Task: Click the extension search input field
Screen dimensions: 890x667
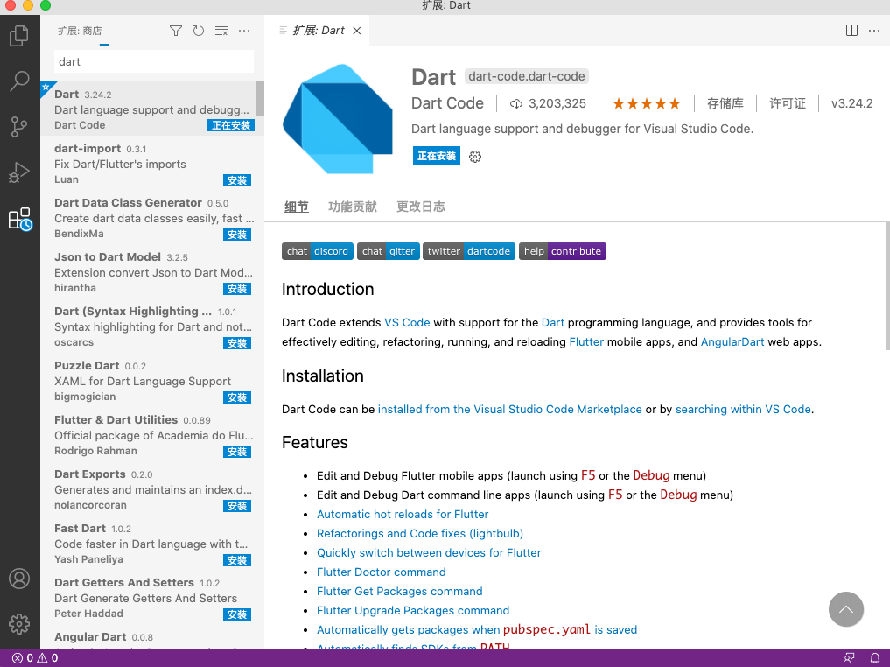Action: click(x=154, y=62)
